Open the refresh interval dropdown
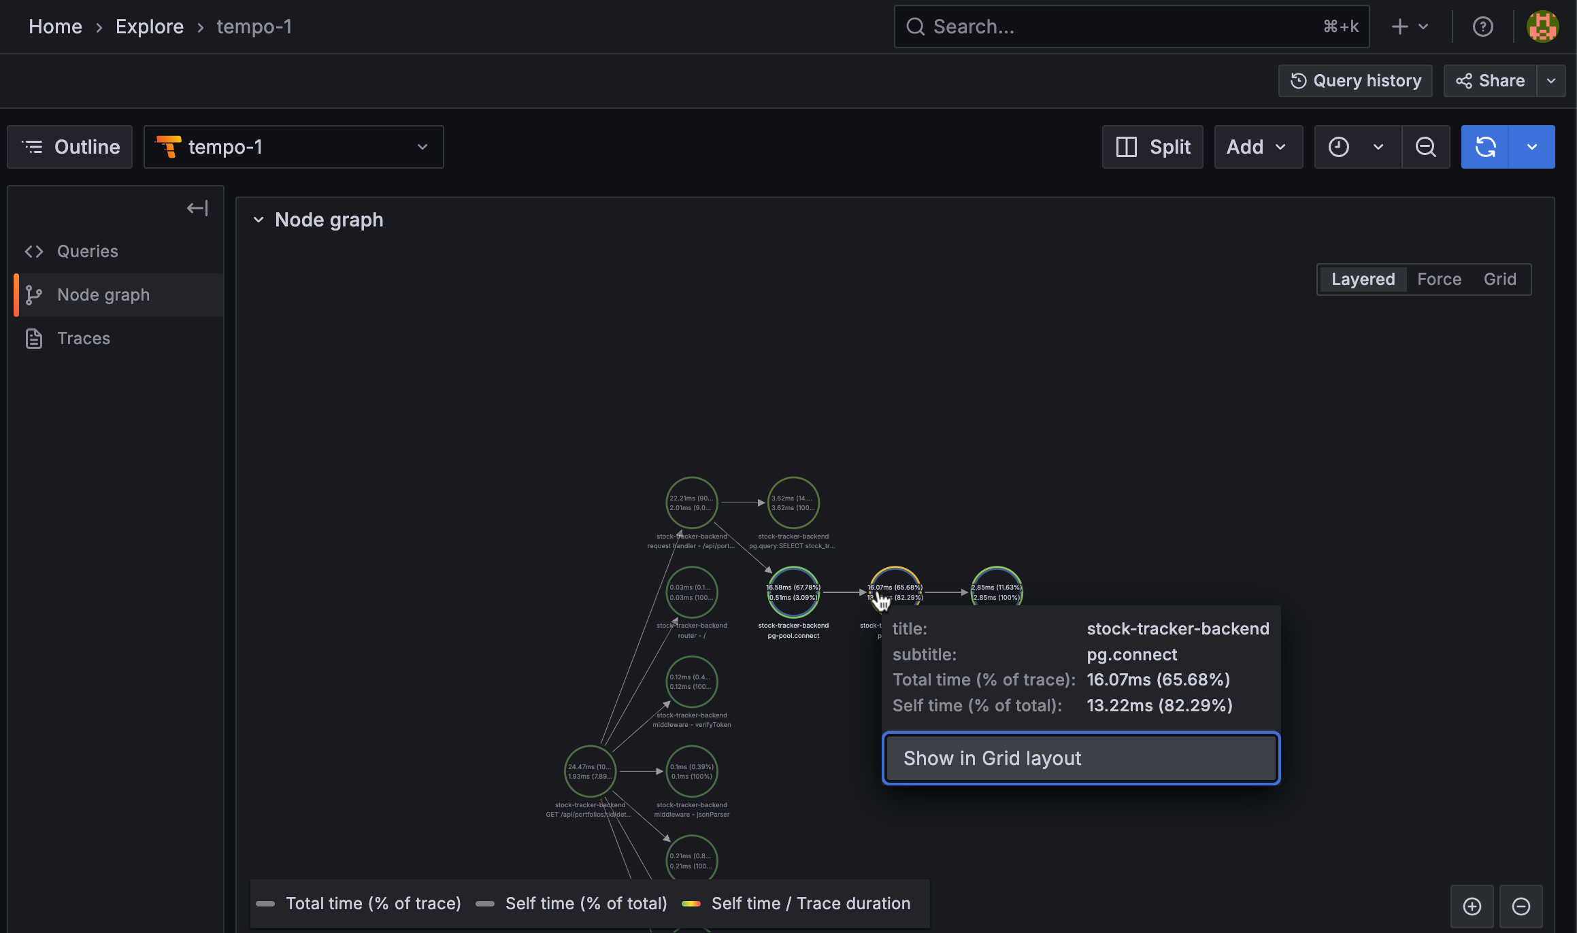 pos(1532,147)
